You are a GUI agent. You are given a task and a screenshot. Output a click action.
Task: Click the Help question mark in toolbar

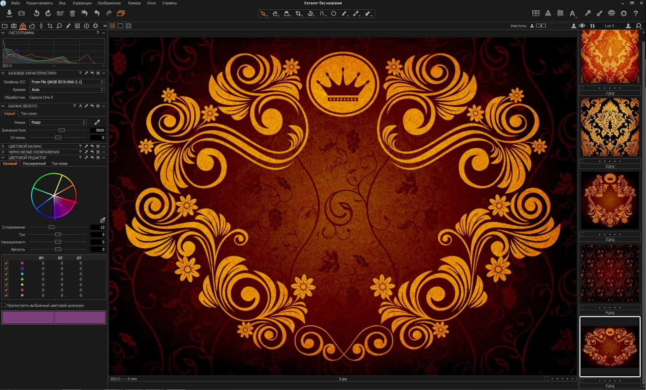coord(636,13)
